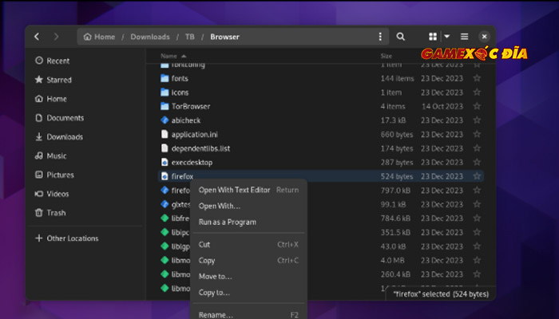Click the 99.1 kB size value
Screen dimensions: 559x319
coord(393,204)
